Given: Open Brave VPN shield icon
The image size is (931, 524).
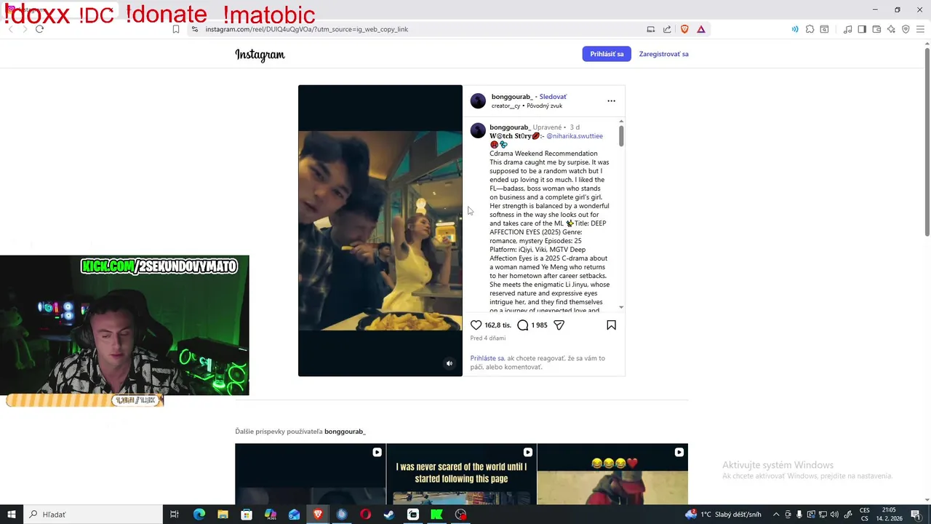Looking at the screenshot, I should coord(906,29).
